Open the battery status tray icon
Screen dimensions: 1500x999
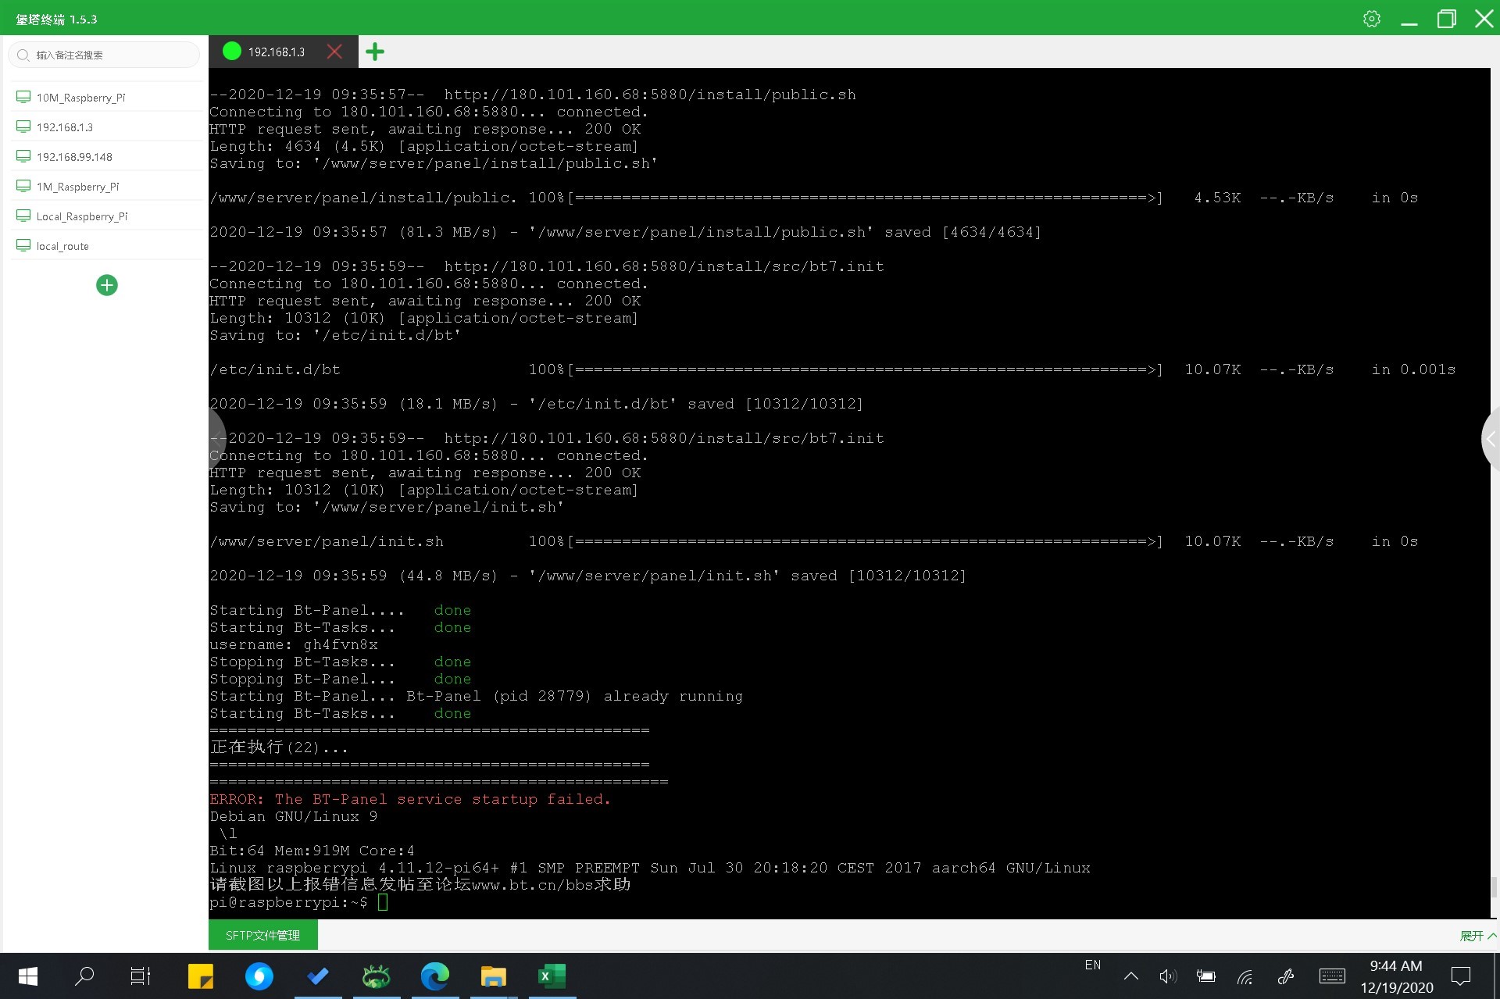[x=1205, y=976]
